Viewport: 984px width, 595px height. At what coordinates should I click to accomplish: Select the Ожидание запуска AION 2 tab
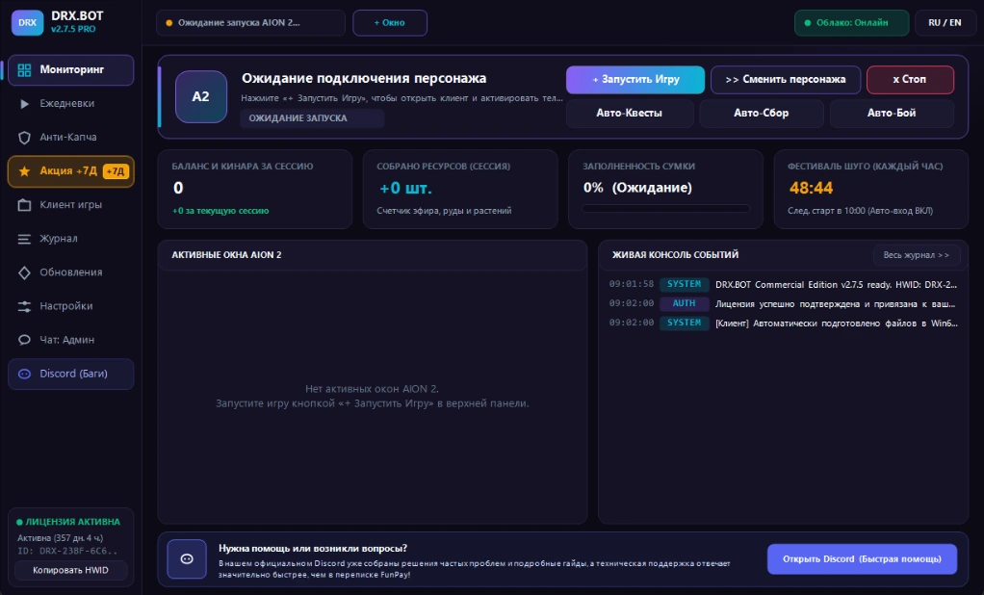tap(250, 22)
